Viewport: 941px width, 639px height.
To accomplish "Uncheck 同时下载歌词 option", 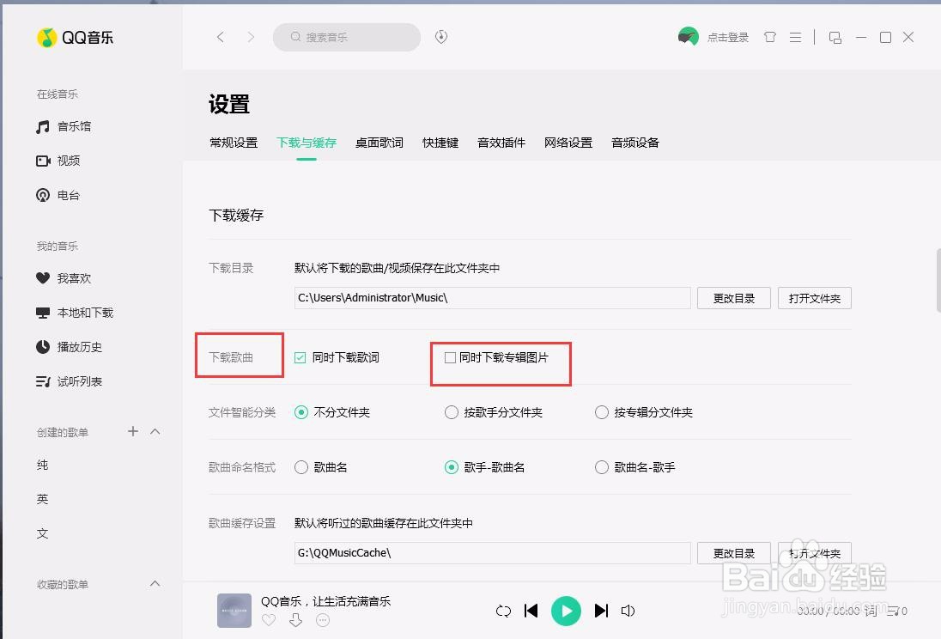I will 301,357.
